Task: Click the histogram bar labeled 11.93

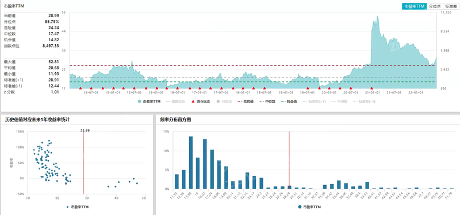Action: [x=177, y=181]
